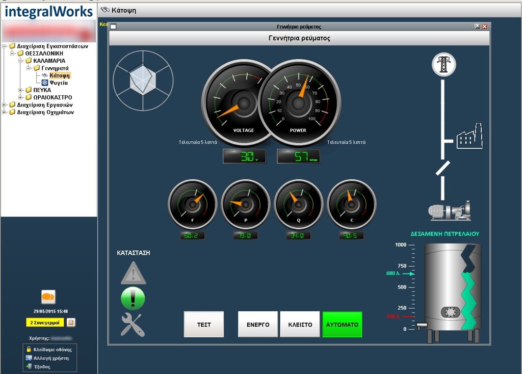The height and width of the screenshot is (374, 522).
Task: Click the power grid pylon icon
Action: (x=443, y=65)
